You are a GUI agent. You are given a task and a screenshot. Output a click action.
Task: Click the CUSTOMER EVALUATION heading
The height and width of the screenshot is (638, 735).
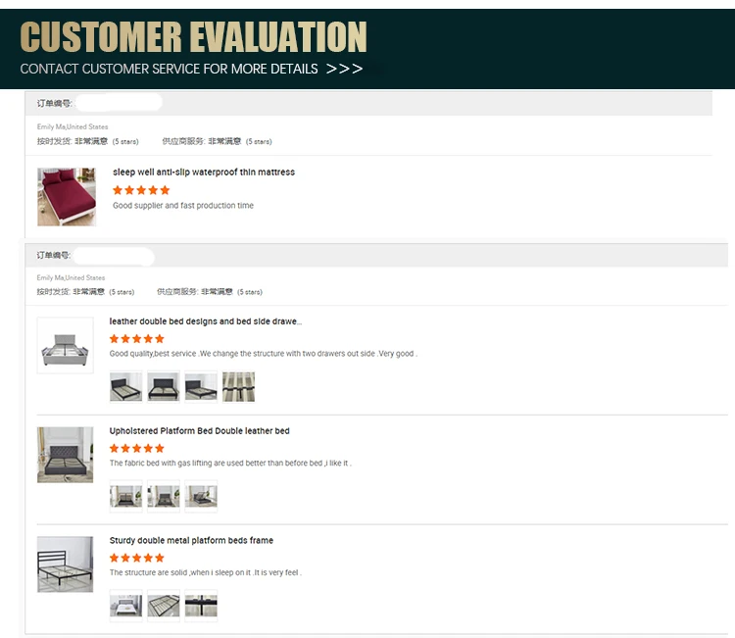pyautogui.click(x=194, y=36)
